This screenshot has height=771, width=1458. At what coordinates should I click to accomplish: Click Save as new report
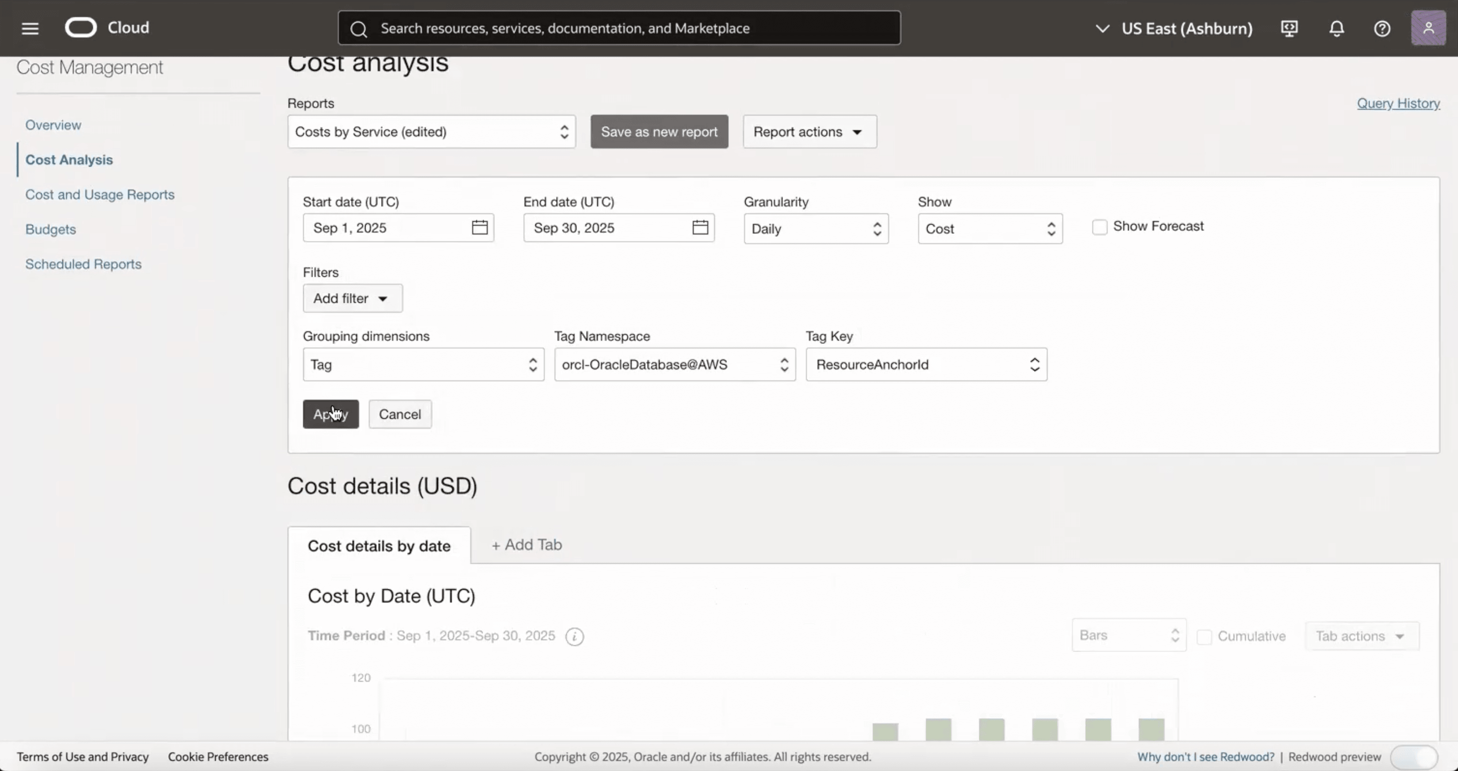[659, 131]
